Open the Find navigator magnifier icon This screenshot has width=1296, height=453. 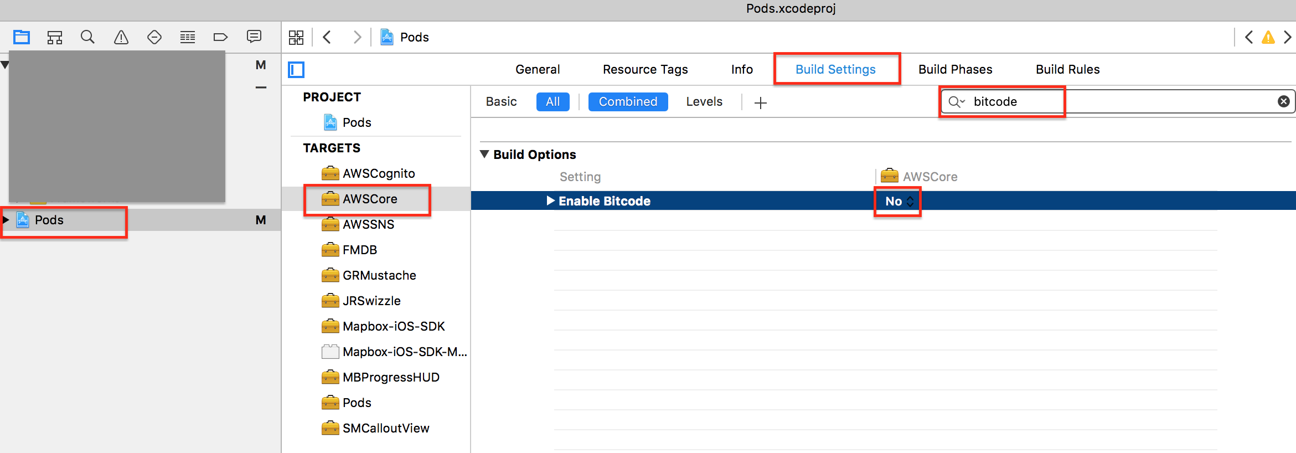tap(87, 37)
